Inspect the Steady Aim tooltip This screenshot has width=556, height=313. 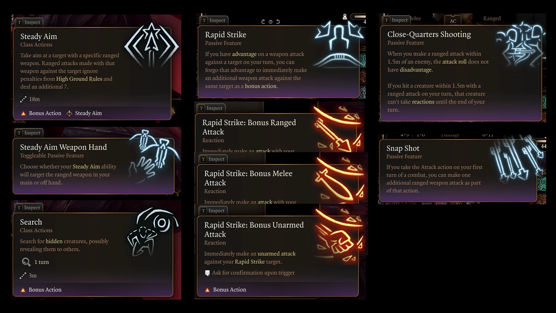coord(29,22)
